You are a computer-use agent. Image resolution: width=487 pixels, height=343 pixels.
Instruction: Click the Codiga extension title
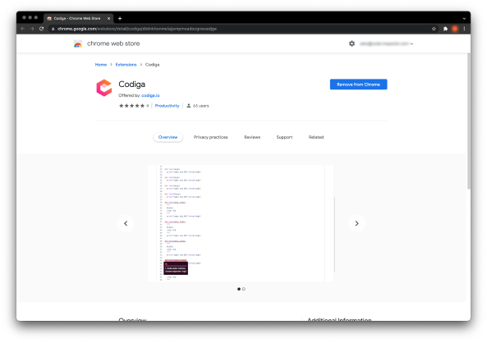tap(131, 85)
